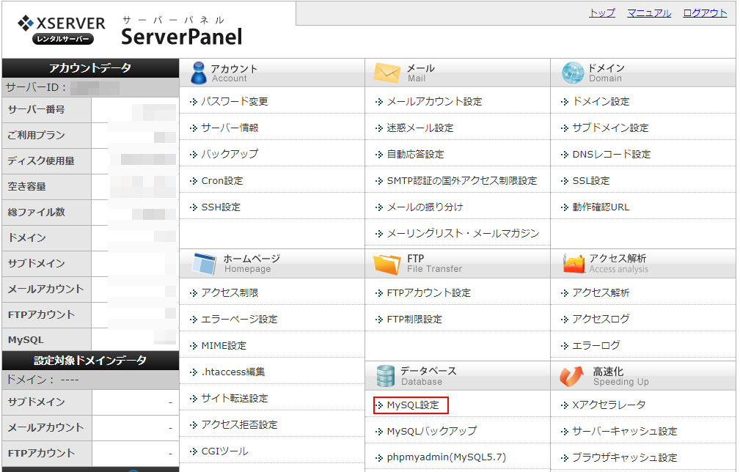Image resolution: width=740 pixels, height=472 pixels.
Task: Open CGIツール
Action: point(224,451)
